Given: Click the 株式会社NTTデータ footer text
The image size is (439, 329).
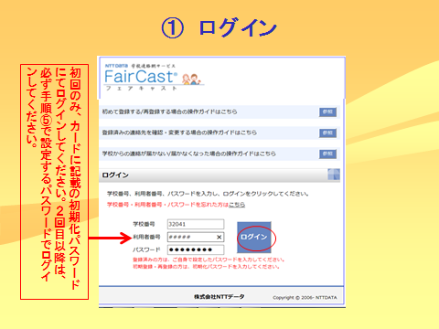Looking at the screenshot, I should pos(219,296).
